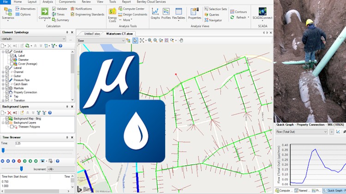Toggle the Diameter checkbox

click(12, 60)
